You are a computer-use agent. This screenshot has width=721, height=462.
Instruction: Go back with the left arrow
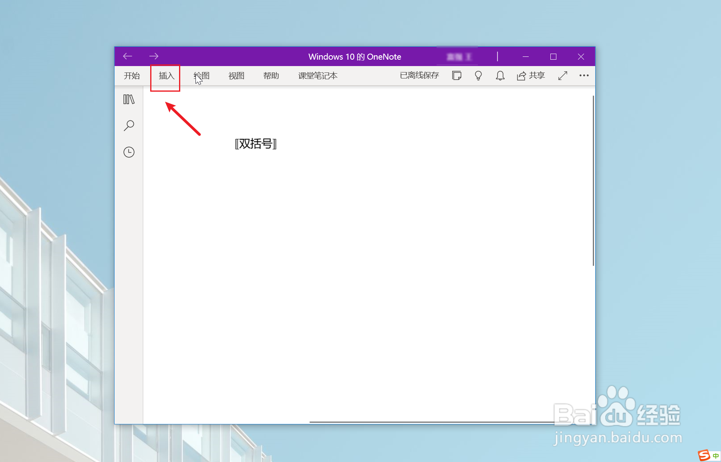(x=127, y=56)
